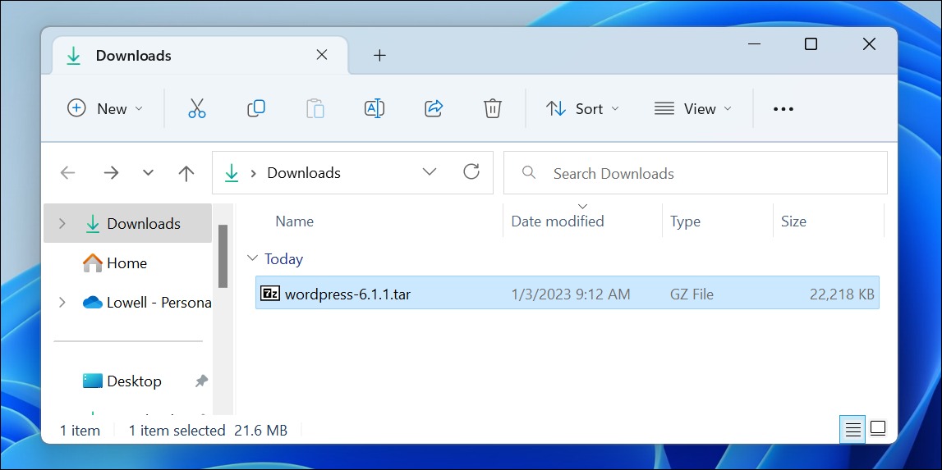The image size is (942, 470).
Task: Switch to details view in status bar
Action: (x=853, y=429)
